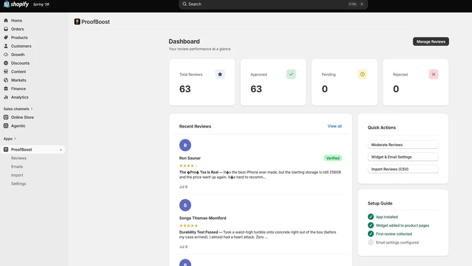Click the ProofBoost logo in page header
Viewport: 472px width, 266px height.
point(77,22)
